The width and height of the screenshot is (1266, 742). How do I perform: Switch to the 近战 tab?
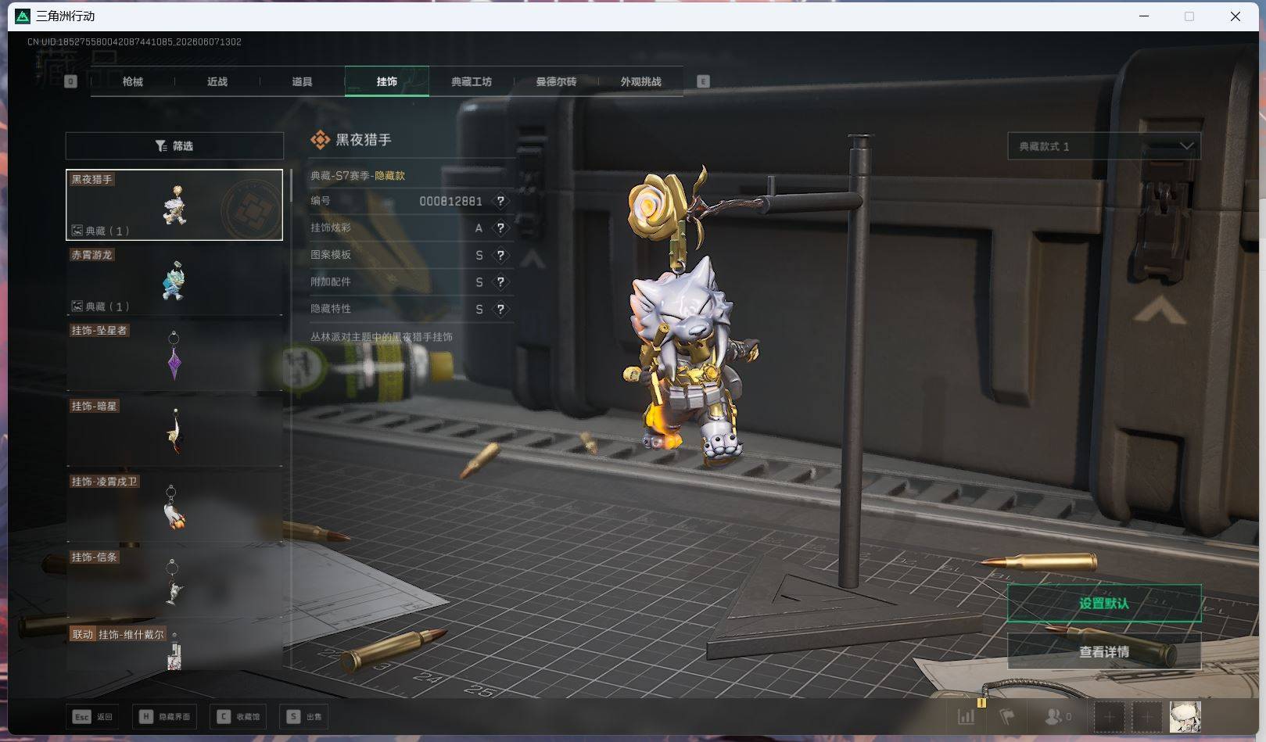click(x=217, y=81)
